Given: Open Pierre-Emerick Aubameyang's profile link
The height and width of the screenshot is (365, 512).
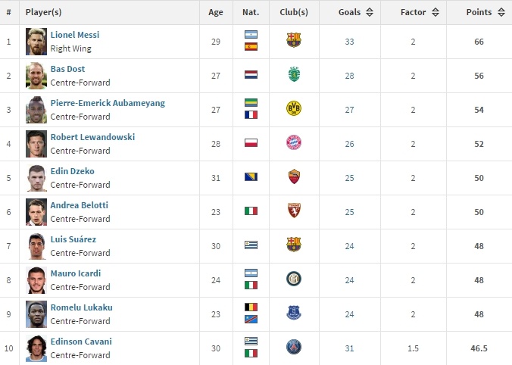Looking at the screenshot, I should coord(107,103).
